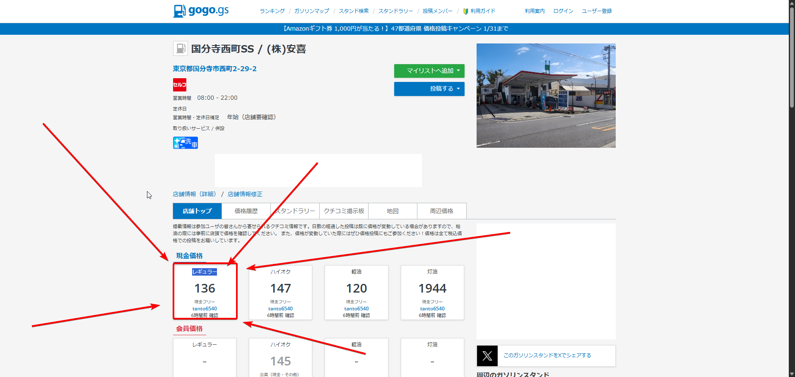Screen dimensions: 795x377
Task: Click the ログイン link
Action: [x=563, y=11]
